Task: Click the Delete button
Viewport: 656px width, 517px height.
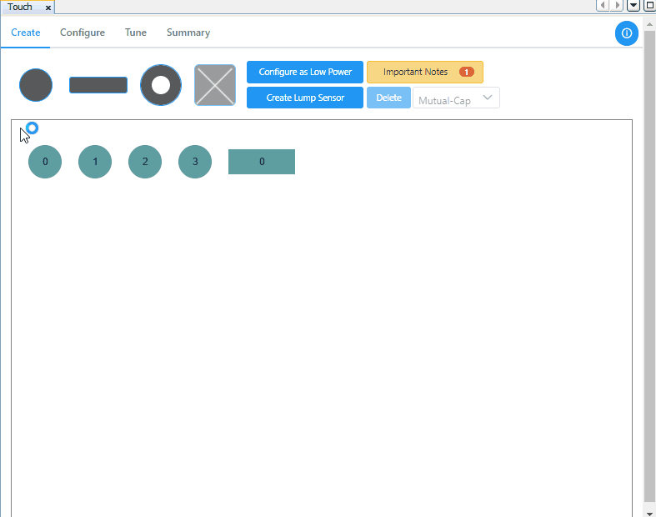Action: 388,98
